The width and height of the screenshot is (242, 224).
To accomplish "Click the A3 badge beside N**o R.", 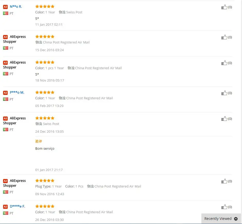I will tap(5, 7).
